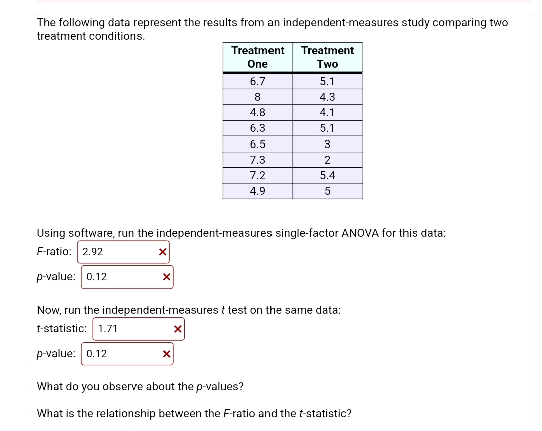Click the F-ratio label text
This screenshot has height=431, width=542.
[x=54, y=252]
